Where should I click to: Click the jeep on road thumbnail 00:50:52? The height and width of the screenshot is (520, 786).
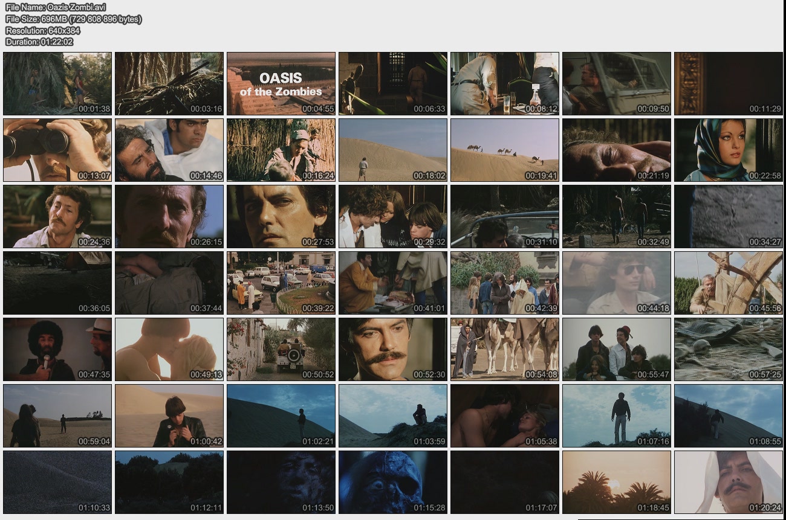[x=281, y=349]
